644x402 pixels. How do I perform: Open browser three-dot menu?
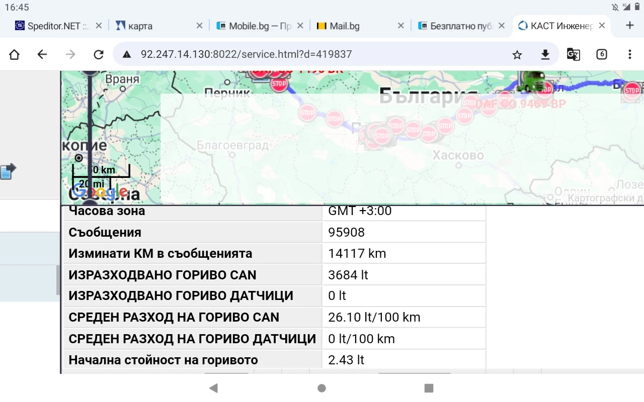click(x=629, y=54)
